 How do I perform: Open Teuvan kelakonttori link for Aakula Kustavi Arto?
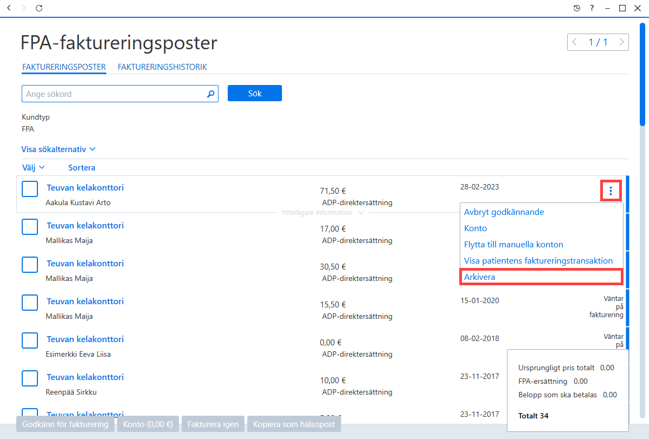[x=85, y=188]
